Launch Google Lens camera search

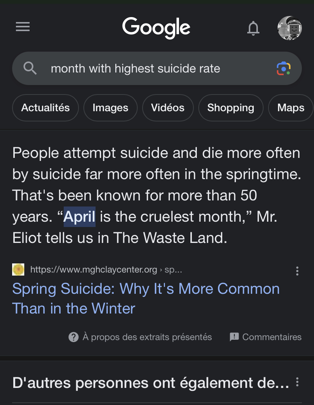tap(283, 68)
